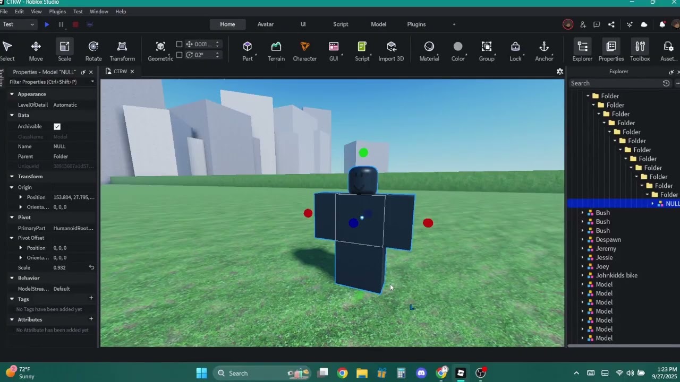Open the Edit menu
Screen dimensions: 680x382
coord(20,12)
